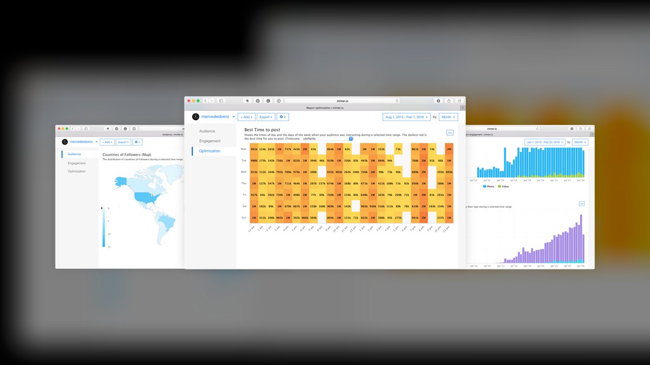
Task: Click the Share icon in the right engagement window
Action: point(580,129)
